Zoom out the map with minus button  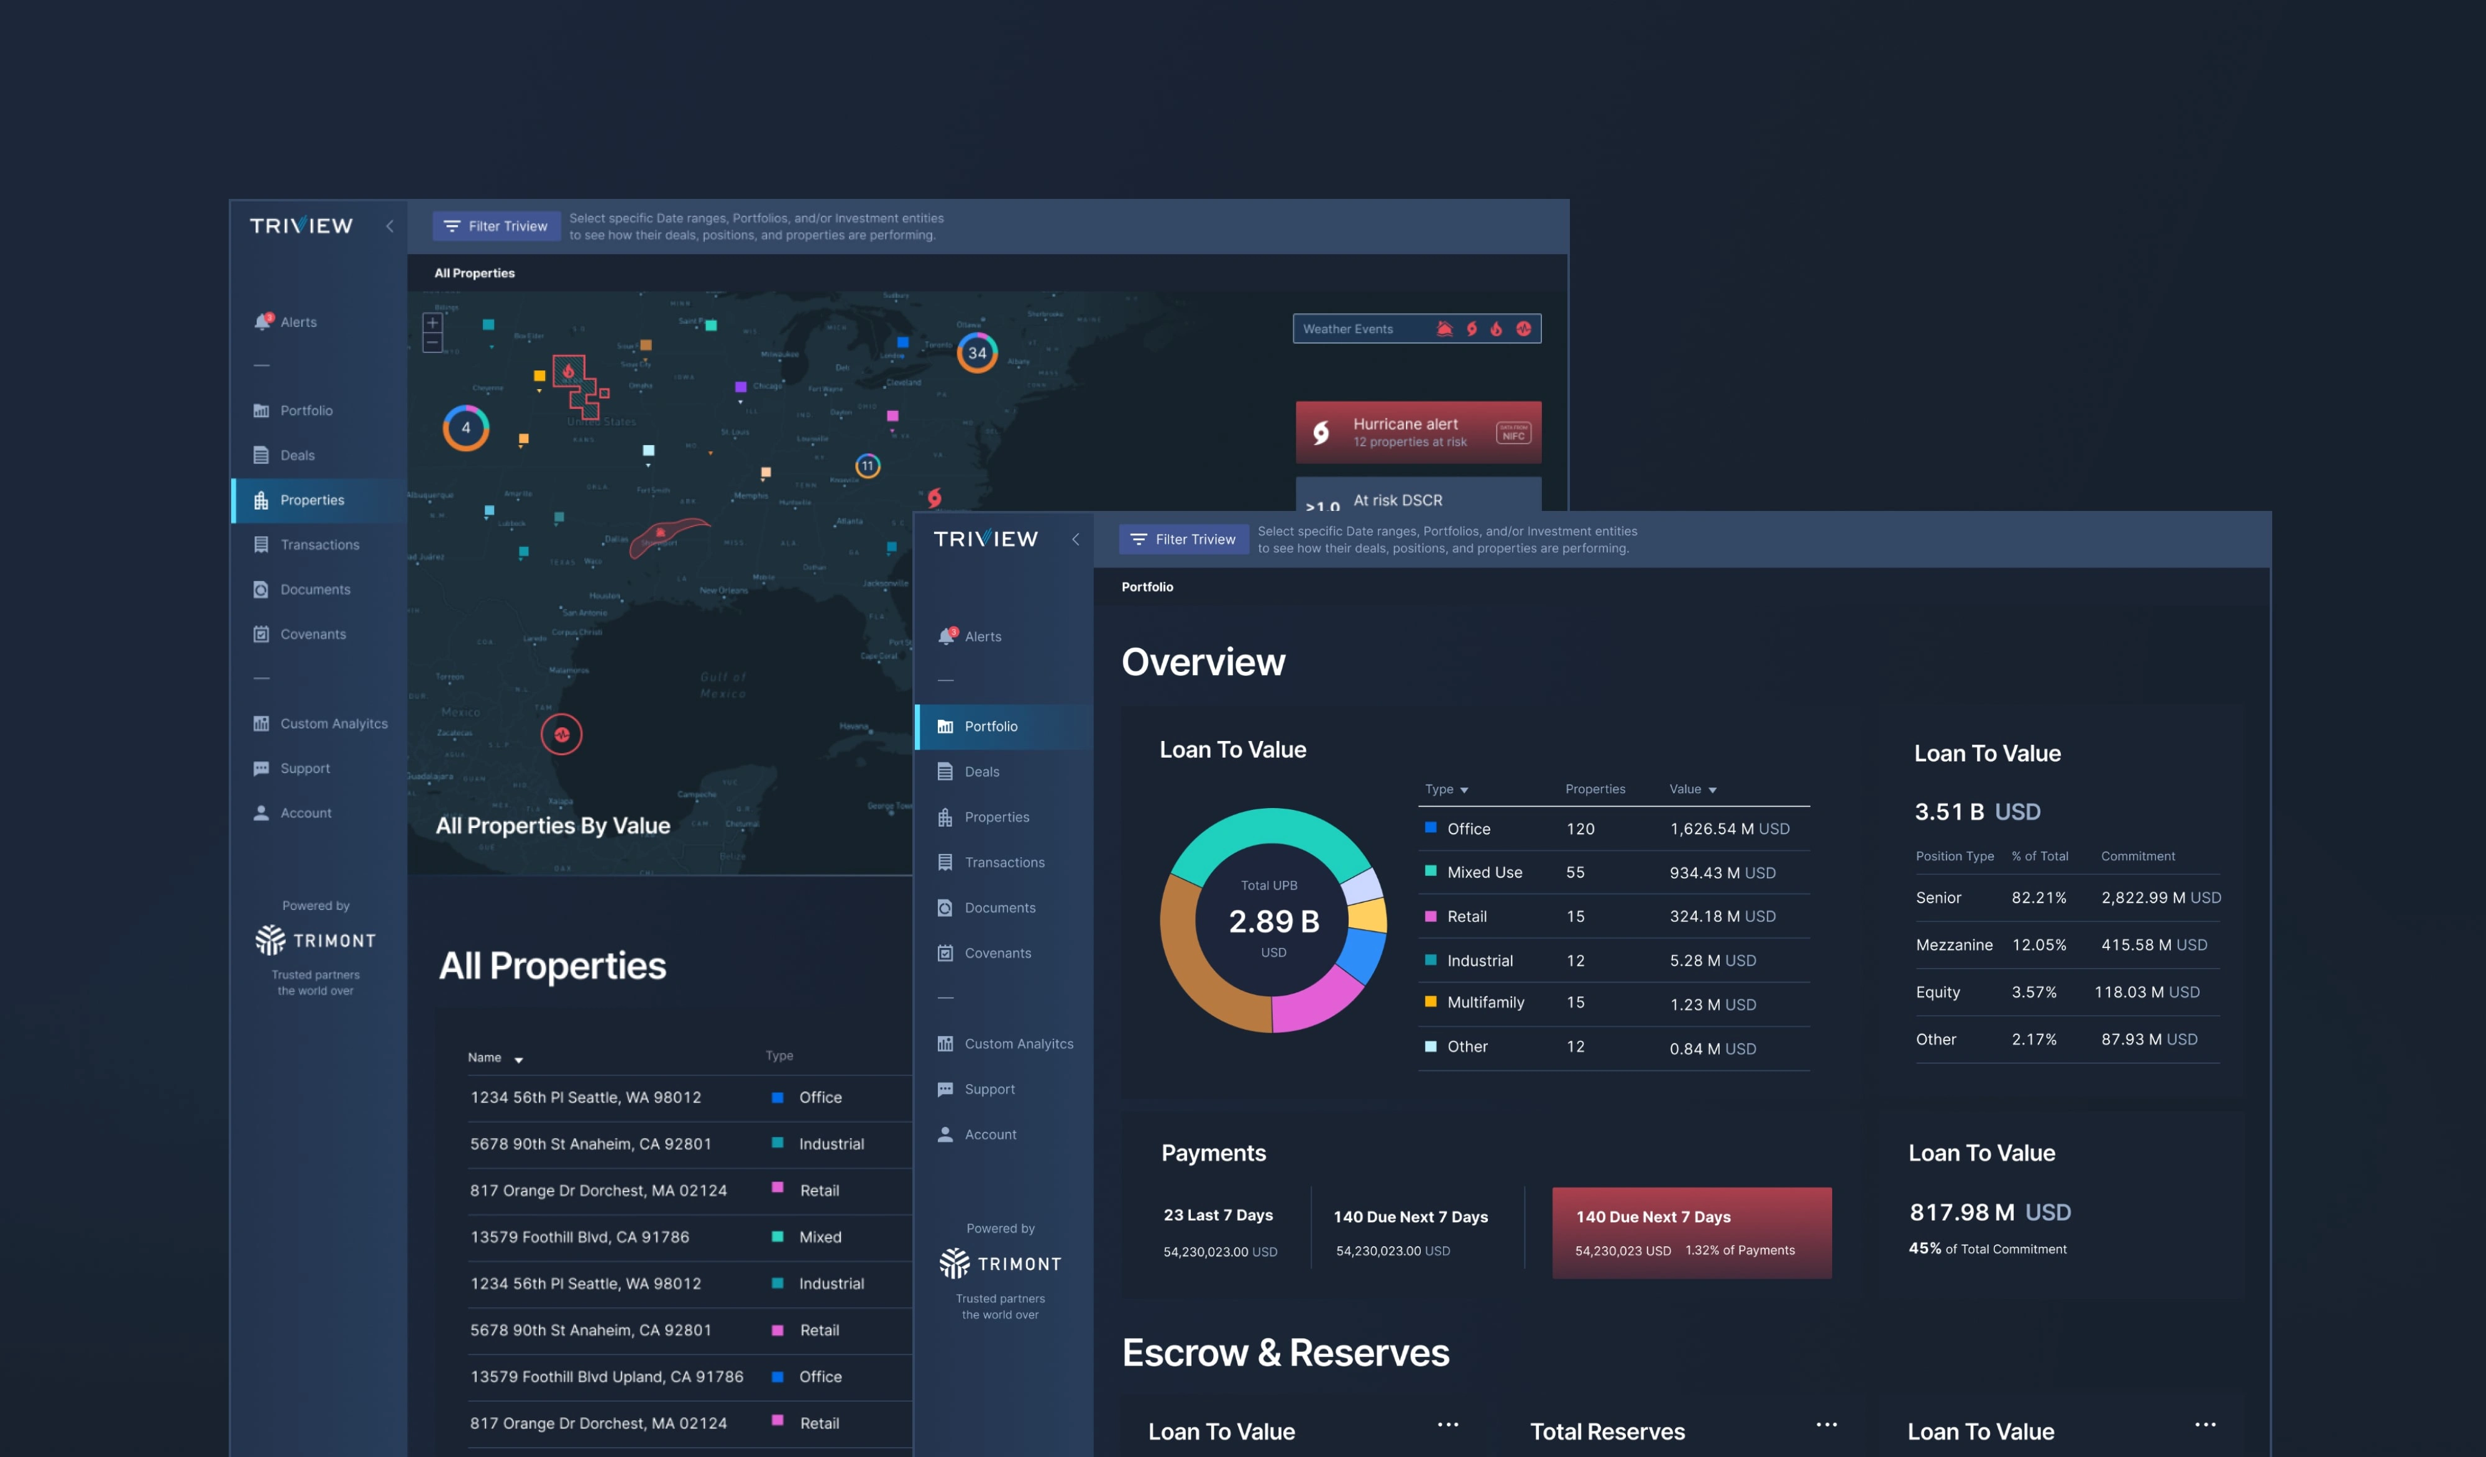coord(432,342)
